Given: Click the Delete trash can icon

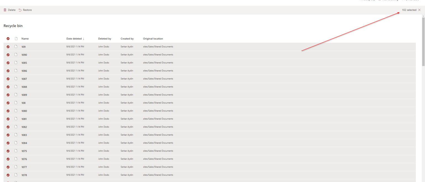Looking at the screenshot, I should [x=5, y=10].
